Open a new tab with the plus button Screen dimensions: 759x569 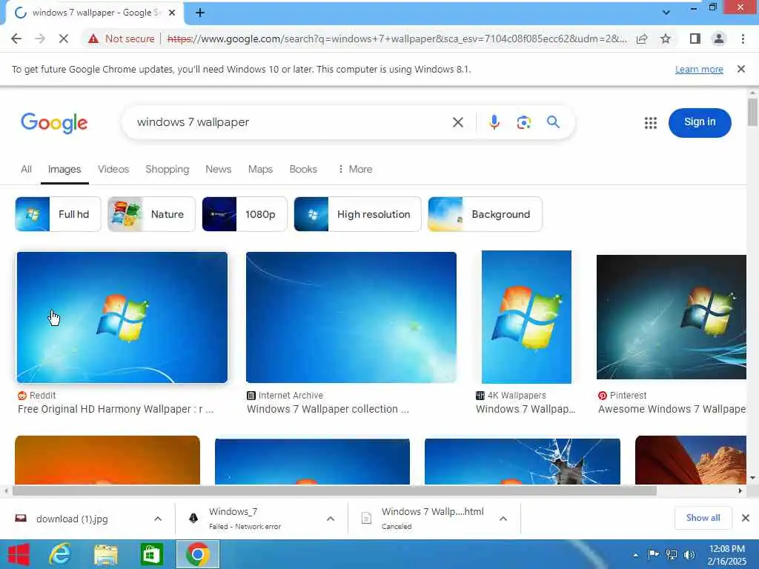tap(200, 13)
